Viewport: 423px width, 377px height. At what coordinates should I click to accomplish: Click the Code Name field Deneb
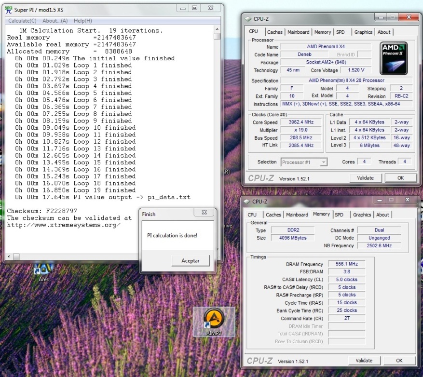pos(304,54)
